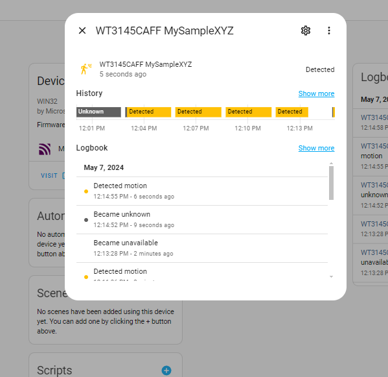Viewport: 388px width, 377px height.
Task: Open the Became unavailable logbook entry
Action: click(x=202, y=248)
